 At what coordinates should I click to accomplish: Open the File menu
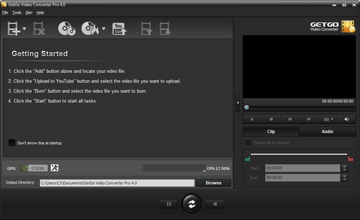pos(5,13)
